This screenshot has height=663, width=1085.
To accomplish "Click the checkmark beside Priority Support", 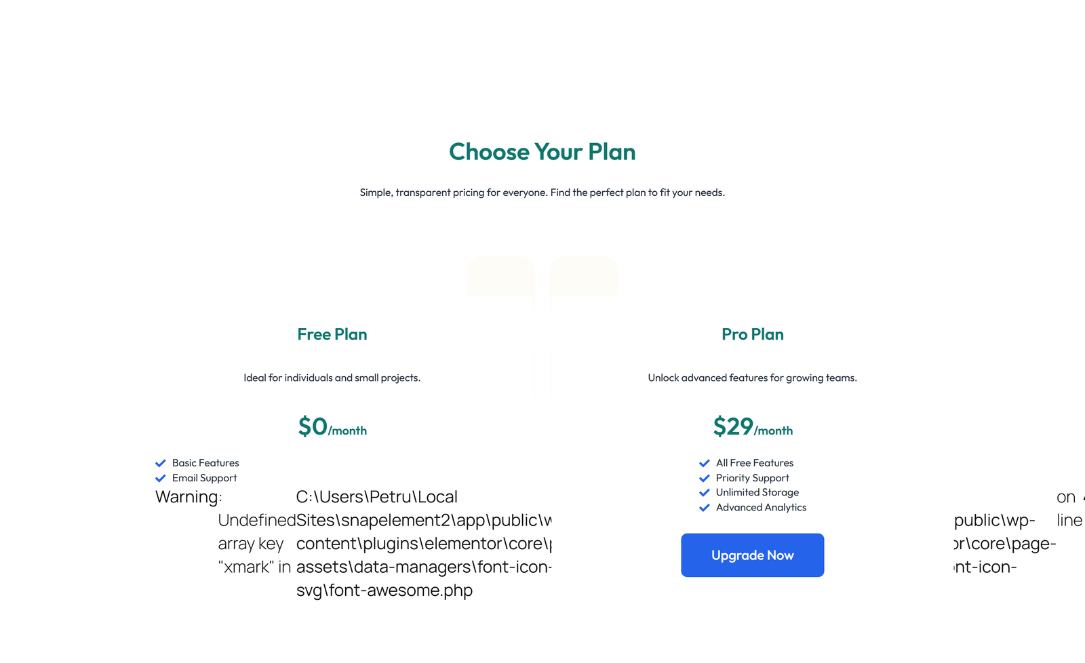I will 705,478.
